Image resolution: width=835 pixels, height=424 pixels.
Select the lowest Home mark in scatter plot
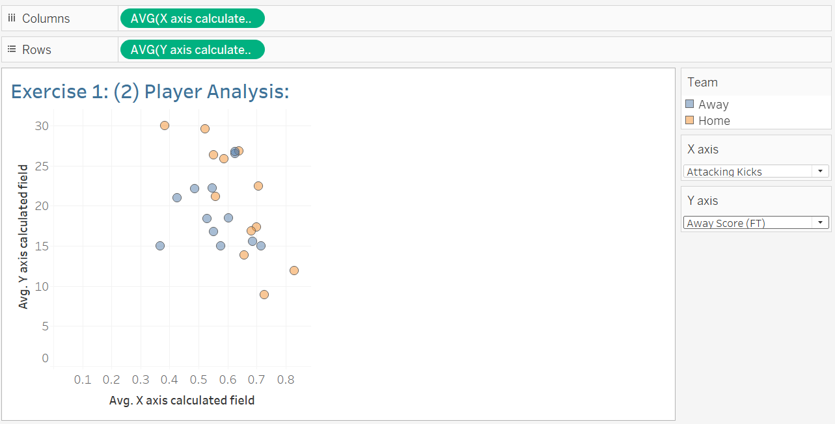click(x=264, y=295)
